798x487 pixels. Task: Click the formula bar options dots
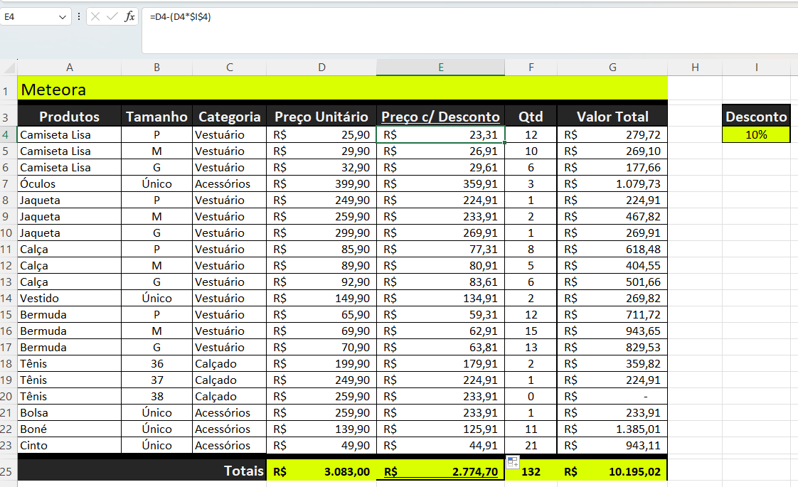[x=79, y=17]
